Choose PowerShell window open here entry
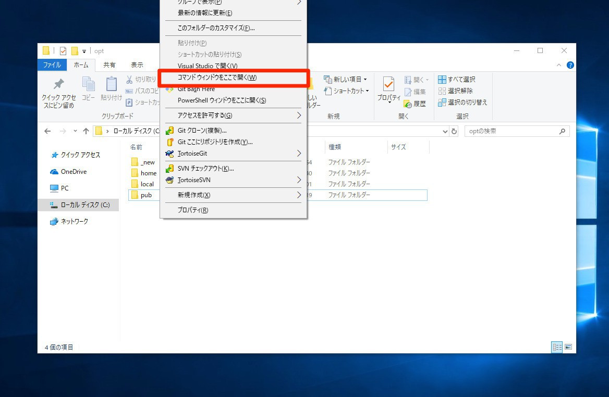 233,100
